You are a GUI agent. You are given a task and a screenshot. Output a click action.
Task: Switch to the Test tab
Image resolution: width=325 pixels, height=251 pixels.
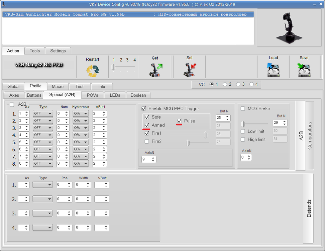[x=79, y=86]
